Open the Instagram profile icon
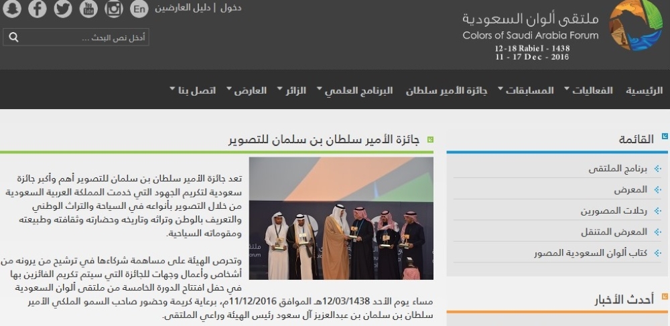 (114, 9)
